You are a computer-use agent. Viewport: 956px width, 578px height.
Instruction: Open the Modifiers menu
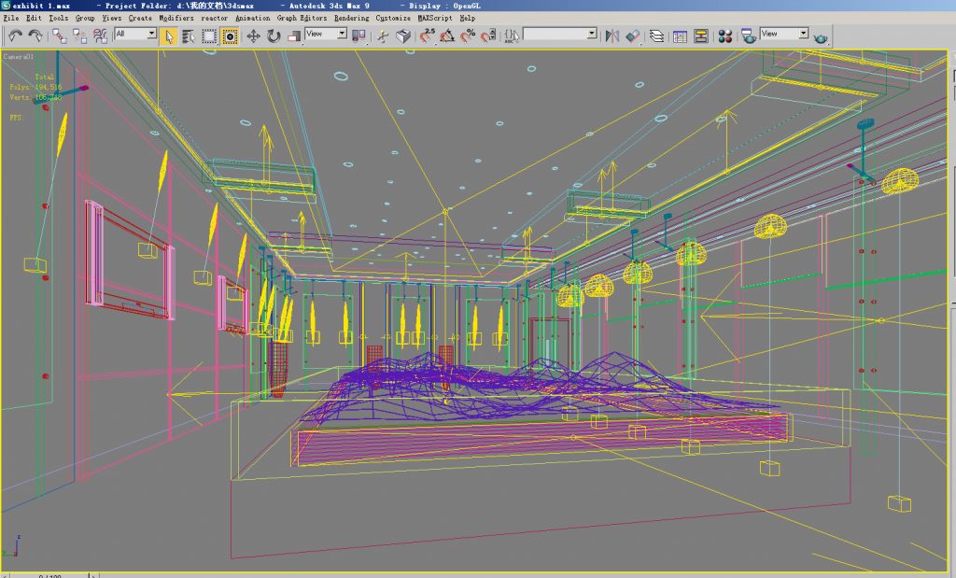[x=176, y=18]
